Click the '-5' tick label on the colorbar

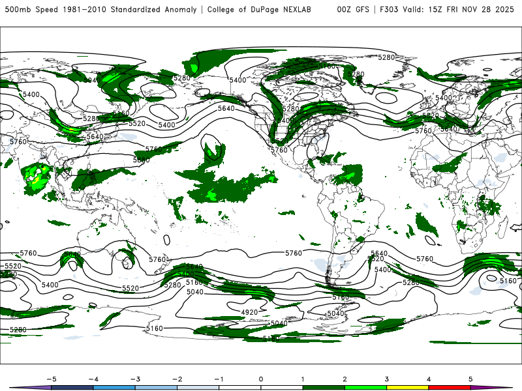coord(52,379)
